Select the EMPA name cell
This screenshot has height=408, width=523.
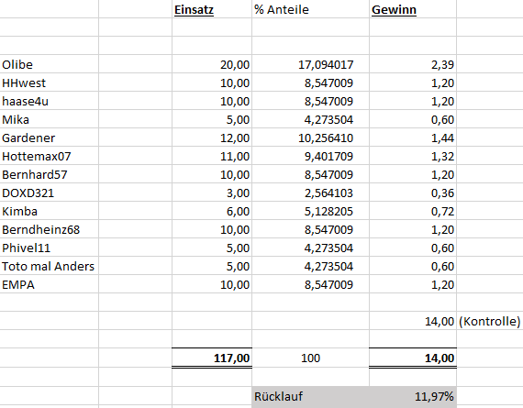50,284
